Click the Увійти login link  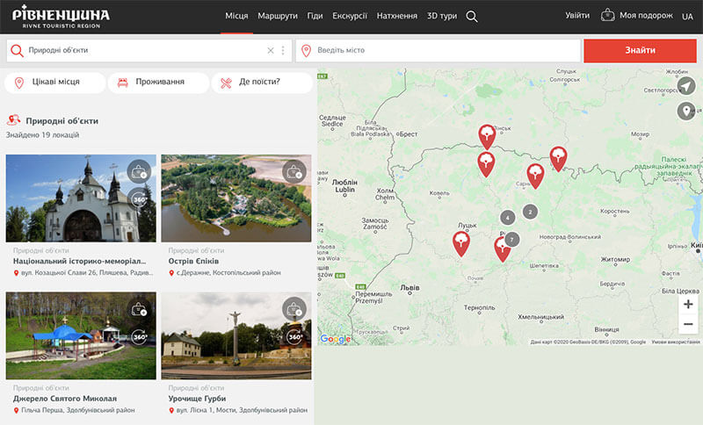[577, 16]
